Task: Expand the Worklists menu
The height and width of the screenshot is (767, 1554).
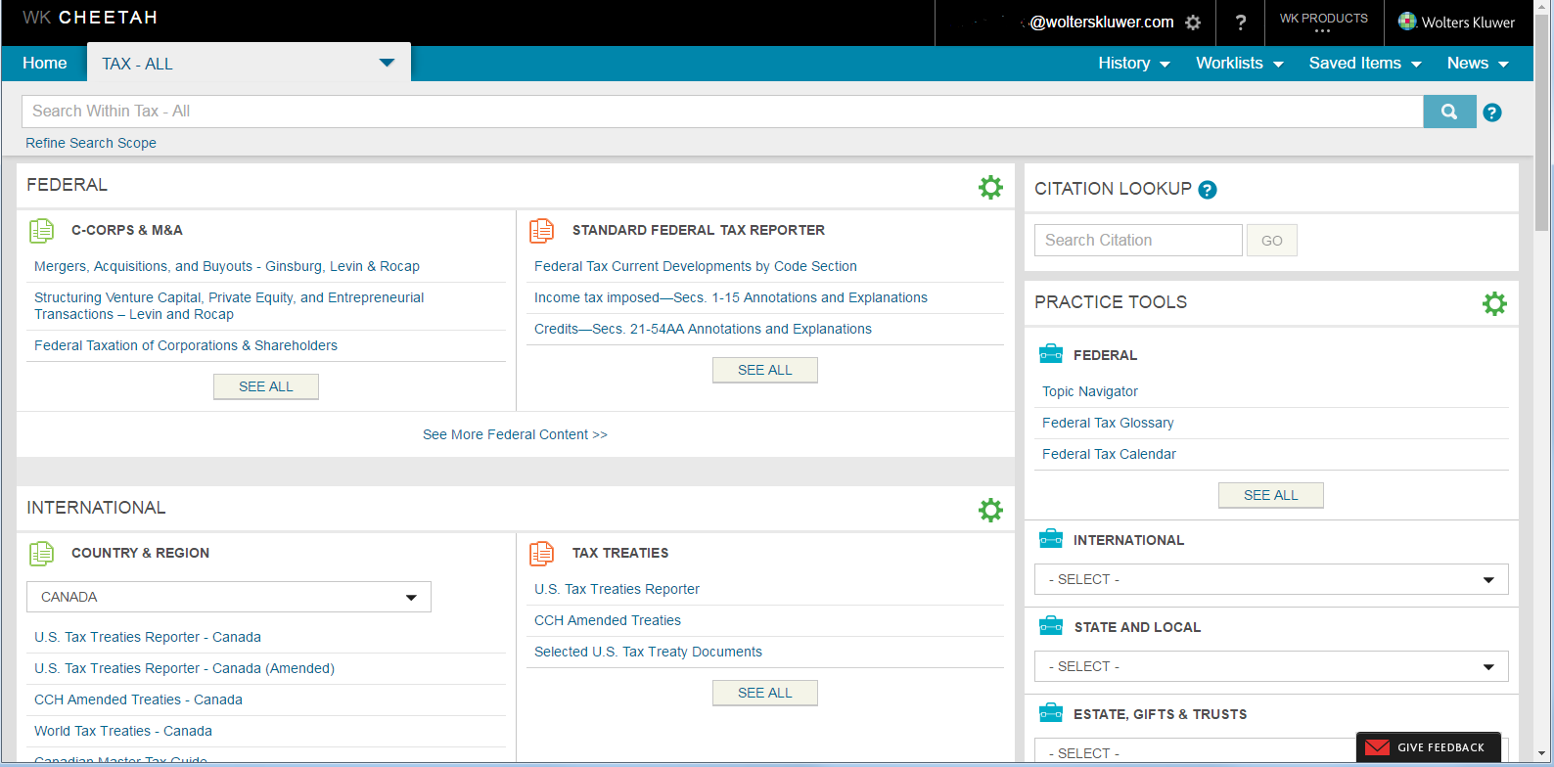Action: click(1240, 64)
